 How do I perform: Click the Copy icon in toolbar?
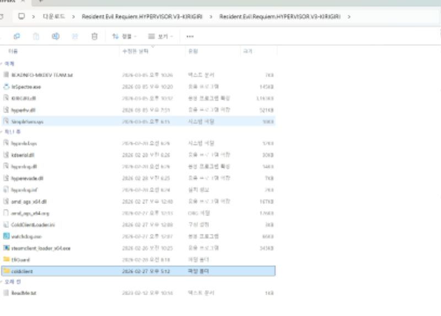coord(17,36)
